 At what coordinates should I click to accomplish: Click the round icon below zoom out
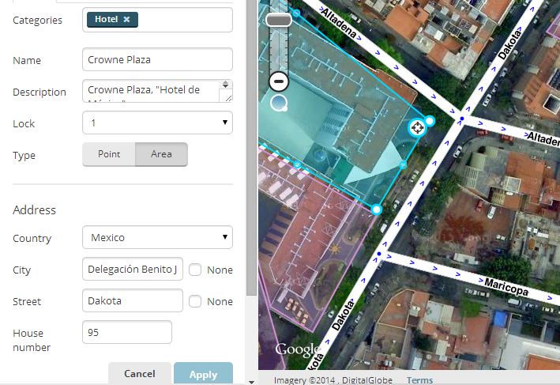(x=278, y=103)
